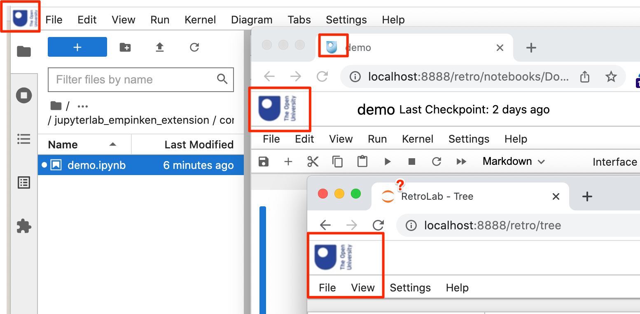The width and height of the screenshot is (640, 314).
Task: Open the Property Inspector sidebar icon
Action: pyautogui.click(x=24, y=182)
